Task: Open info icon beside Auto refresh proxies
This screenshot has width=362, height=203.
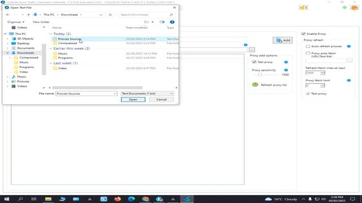Action: pos(348,46)
